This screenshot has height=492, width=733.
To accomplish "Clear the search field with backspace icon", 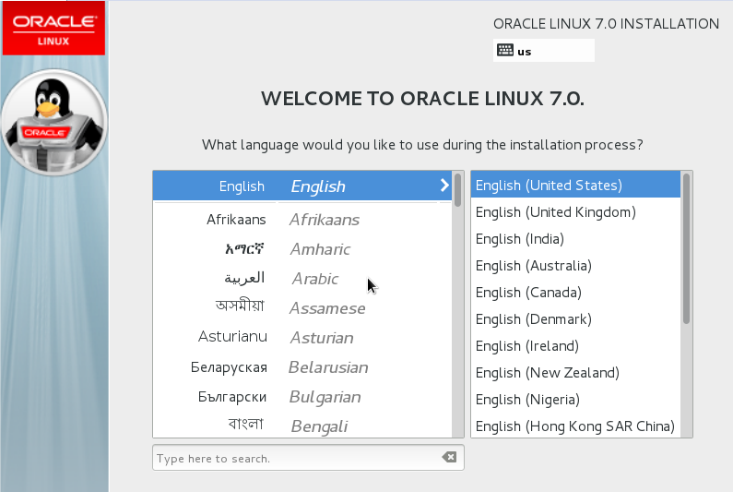I will point(449,457).
